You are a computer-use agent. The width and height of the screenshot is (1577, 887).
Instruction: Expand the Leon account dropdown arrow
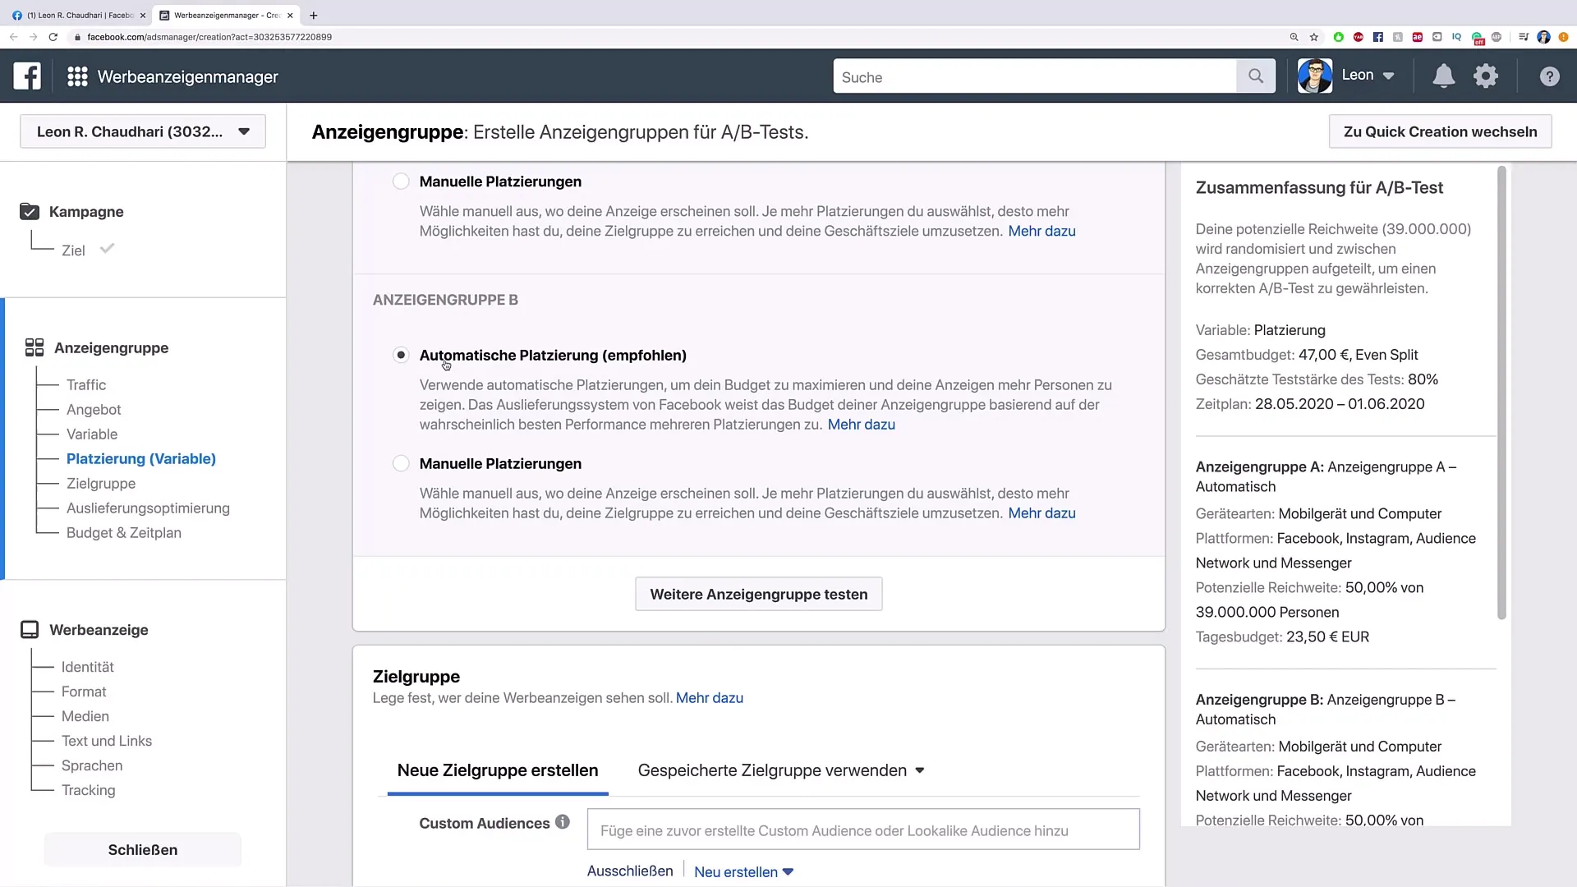pyautogui.click(x=1388, y=76)
